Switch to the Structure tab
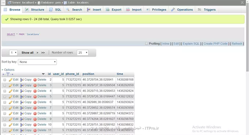The width and height of the screenshot is (249, 135). pyautogui.click(x=35, y=10)
